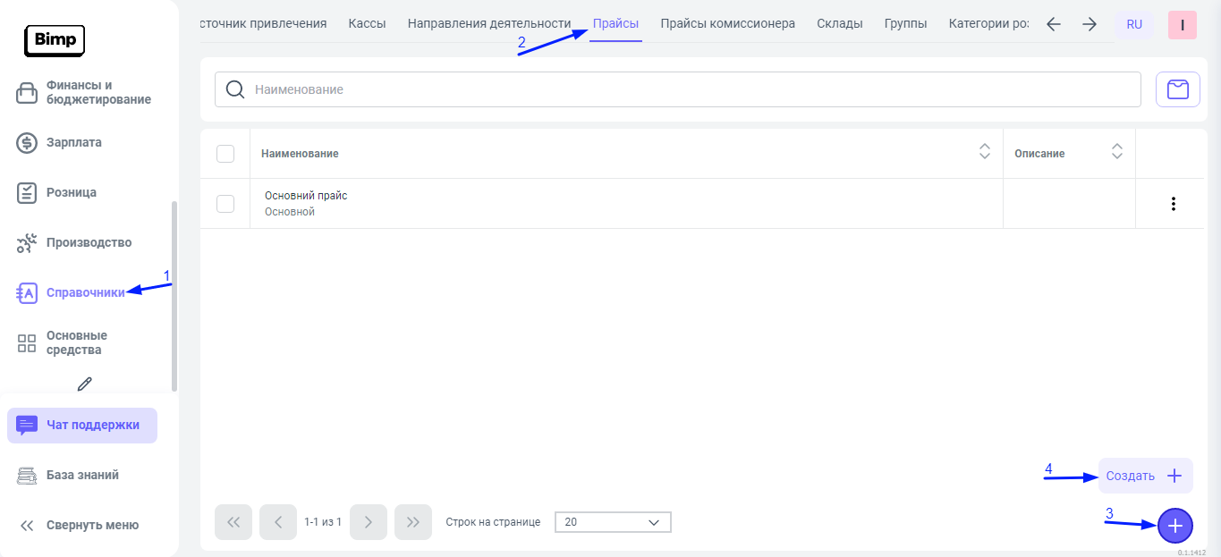Collapse the sidebar via Свернуть меню
The image size is (1221, 557).
pos(81,526)
